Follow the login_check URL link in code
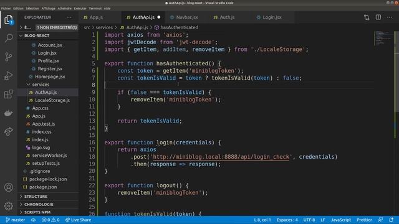Image resolution: width=399 pixels, height=224 pixels. 221,157
